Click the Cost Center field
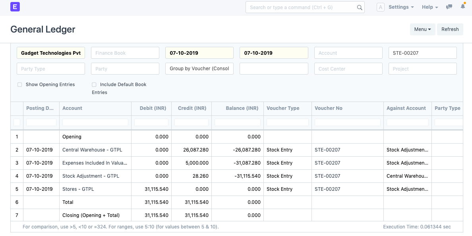Screen dimensions: 472x236 [x=348, y=68]
